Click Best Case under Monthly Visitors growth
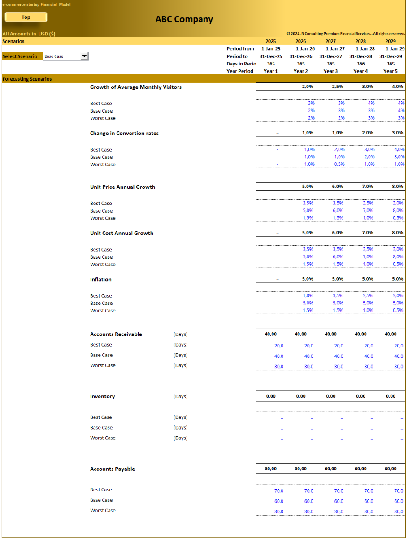The height and width of the screenshot is (538, 408). 101,104
